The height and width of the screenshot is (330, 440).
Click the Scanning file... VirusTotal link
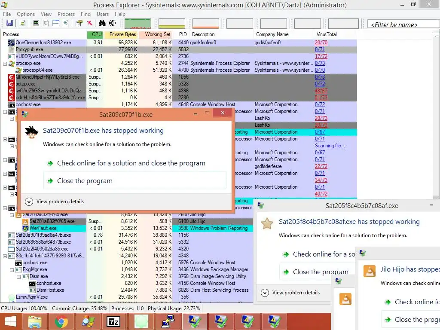[330, 146]
